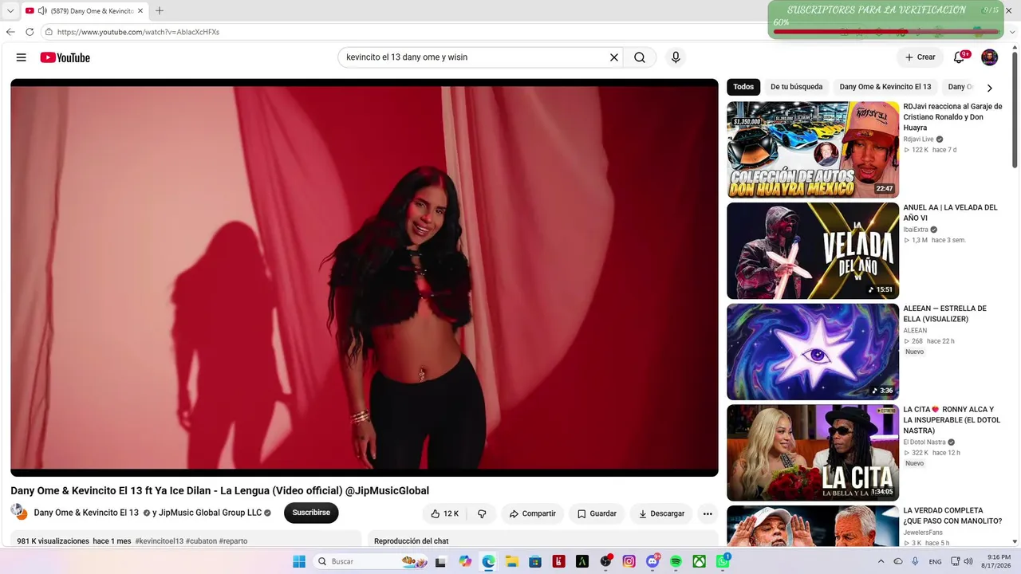Open the more actions three-dot menu
The height and width of the screenshot is (574, 1021).
click(708, 513)
